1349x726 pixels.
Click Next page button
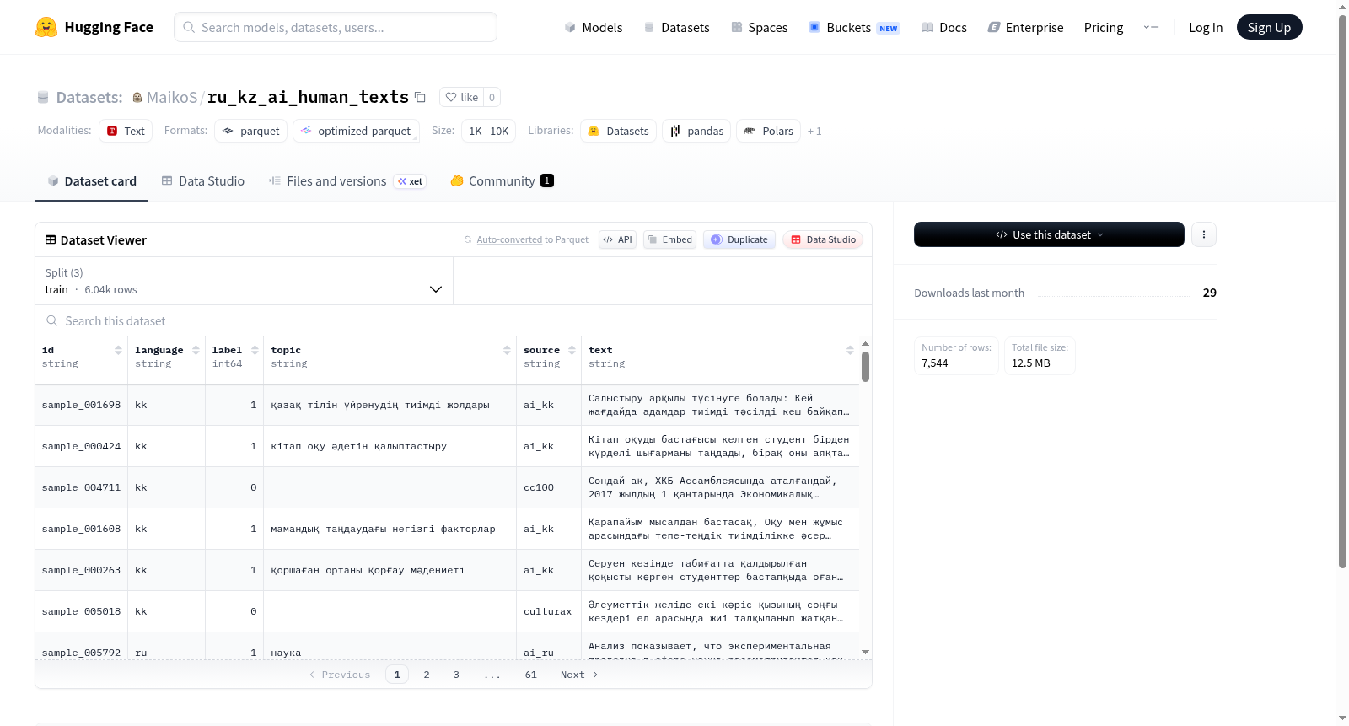[x=579, y=675]
